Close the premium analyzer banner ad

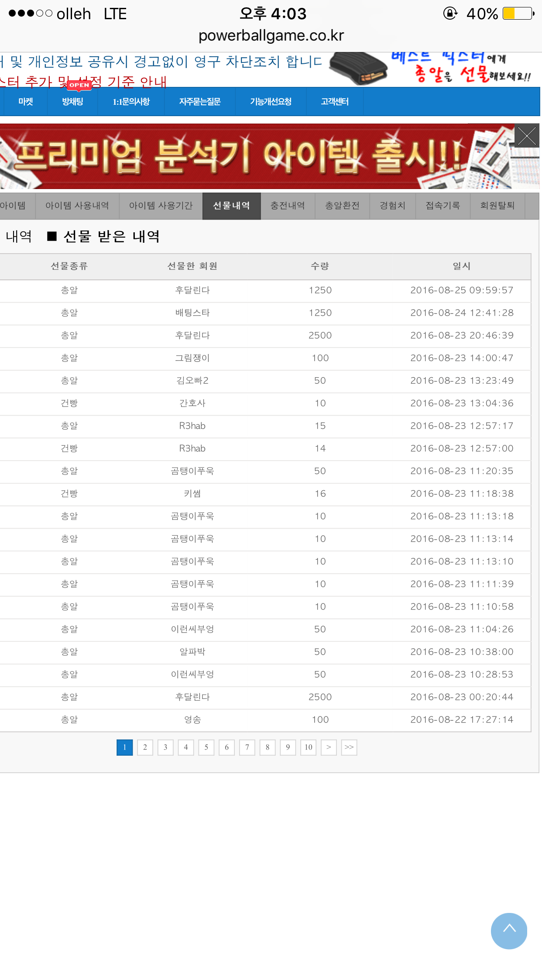tap(527, 136)
